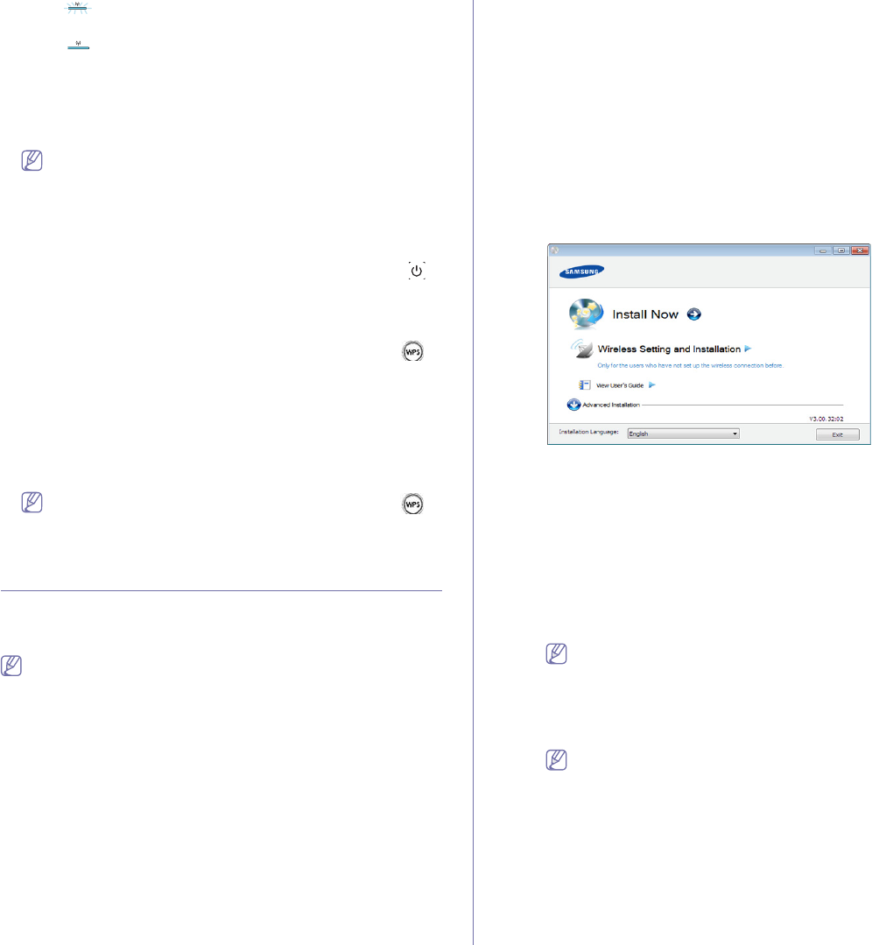
Task: Click installer title bar app icon
Action: click(x=554, y=250)
